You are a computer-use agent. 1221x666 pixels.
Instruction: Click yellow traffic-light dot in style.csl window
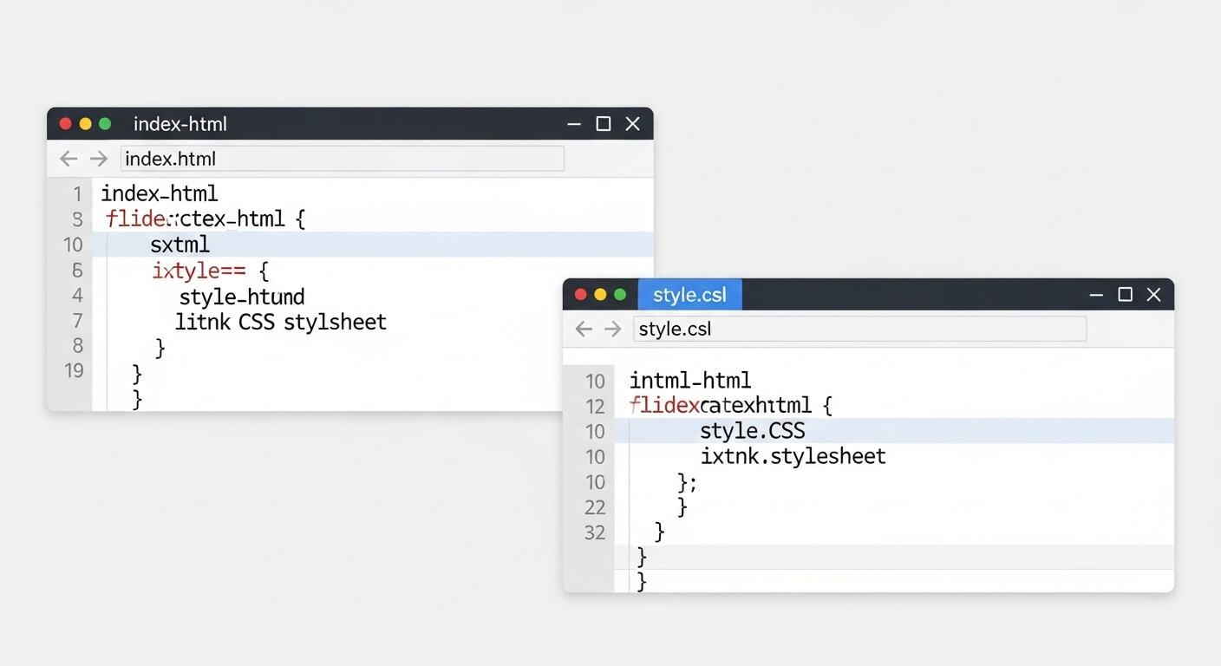(x=600, y=295)
